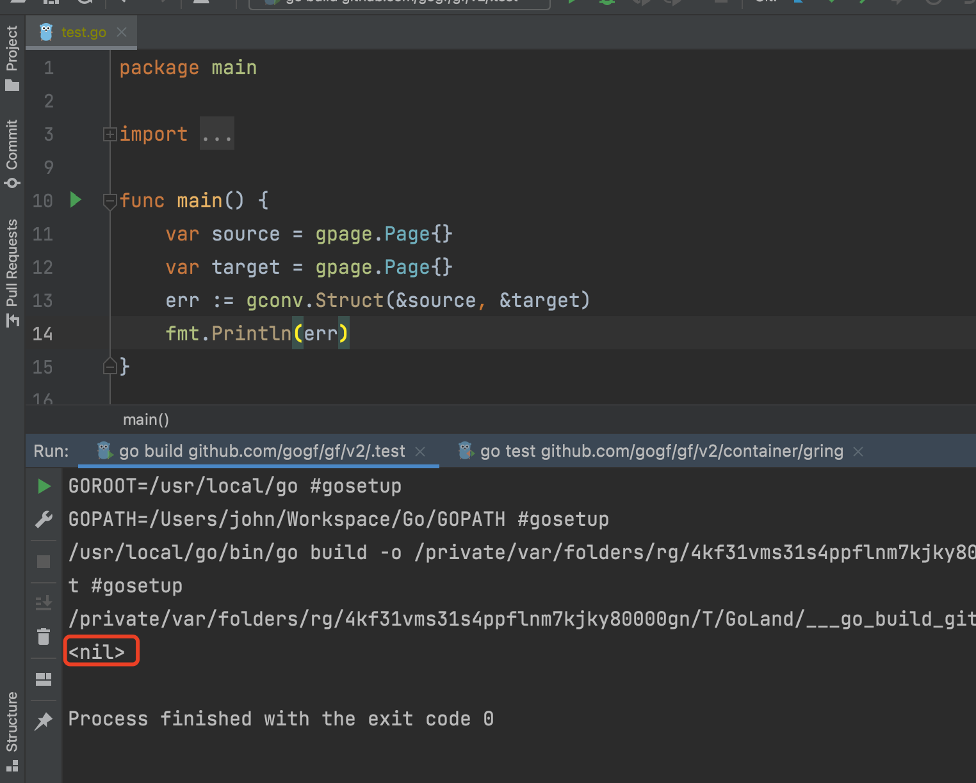The height and width of the screenshot is (783, 976).
Task: Open the run configurations dropdown
Action: pyautogui.click(x=397, y=3)
